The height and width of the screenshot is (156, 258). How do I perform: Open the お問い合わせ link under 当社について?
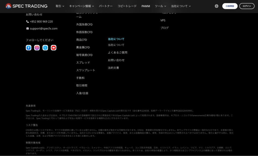116,60
